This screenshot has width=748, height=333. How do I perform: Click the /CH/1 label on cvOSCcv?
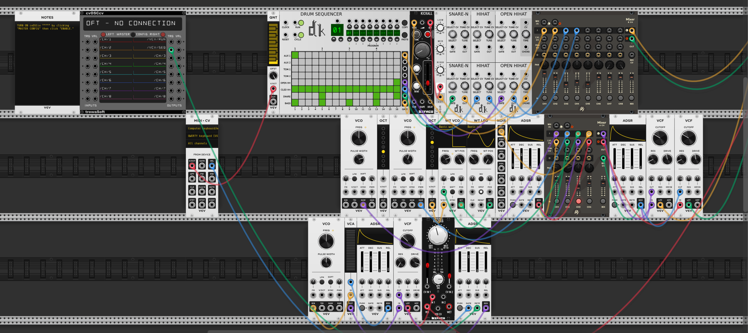(x=106, y=39)
